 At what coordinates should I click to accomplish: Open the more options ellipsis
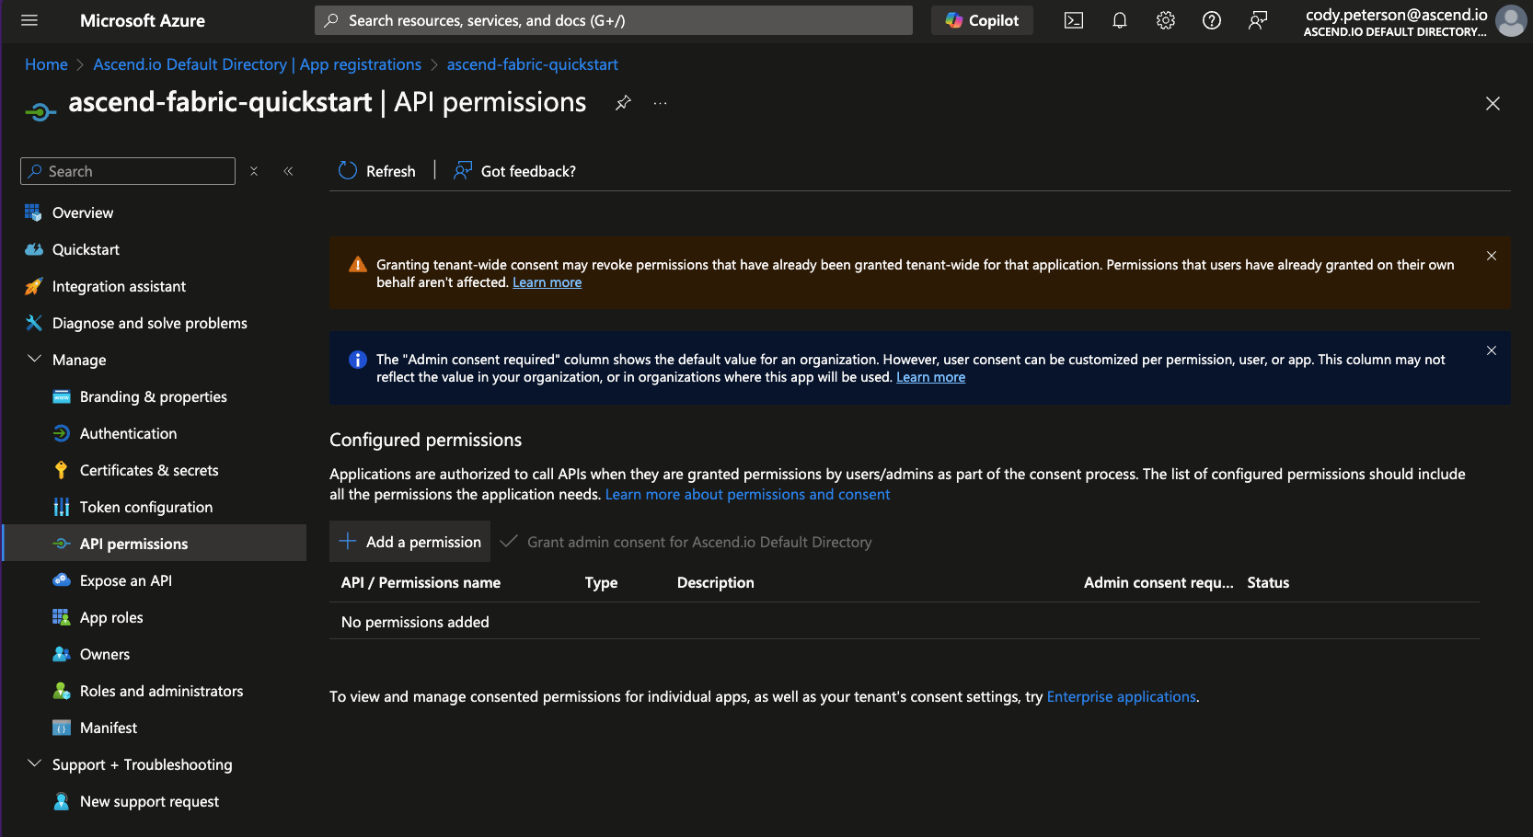(x=661, y=103)
